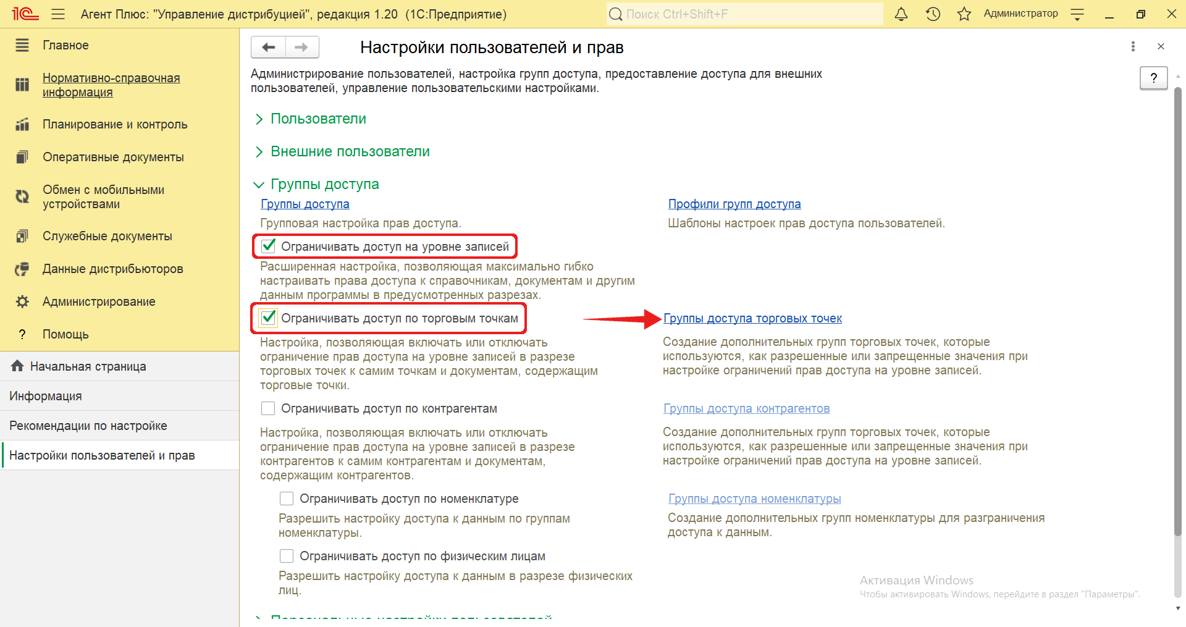
Task: Click the Нормативно-справочная информация icon
Action: pyautogui.click(x=22, y=85)
